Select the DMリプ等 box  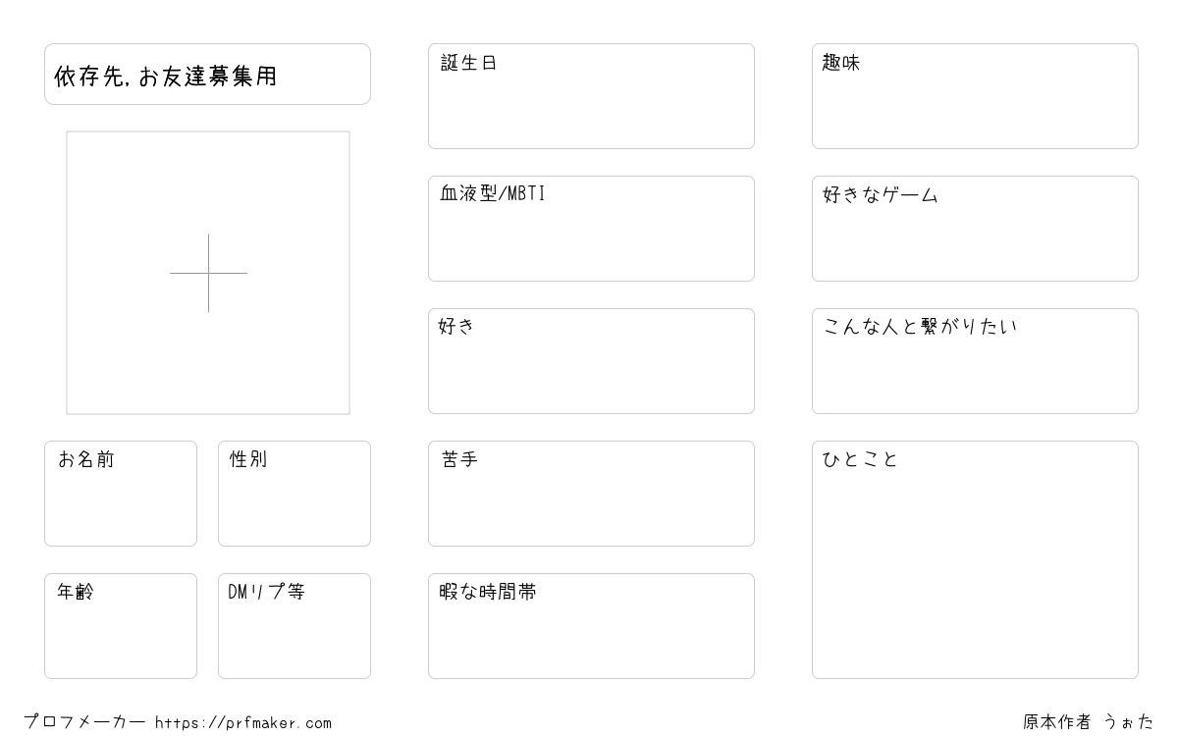pos(294,626)
